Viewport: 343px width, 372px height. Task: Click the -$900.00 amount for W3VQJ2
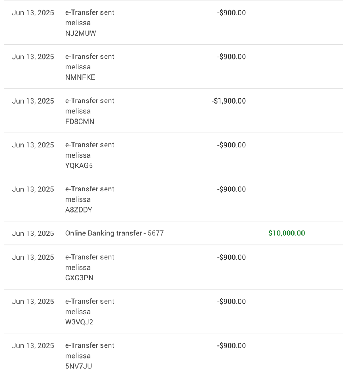[232, 301]
